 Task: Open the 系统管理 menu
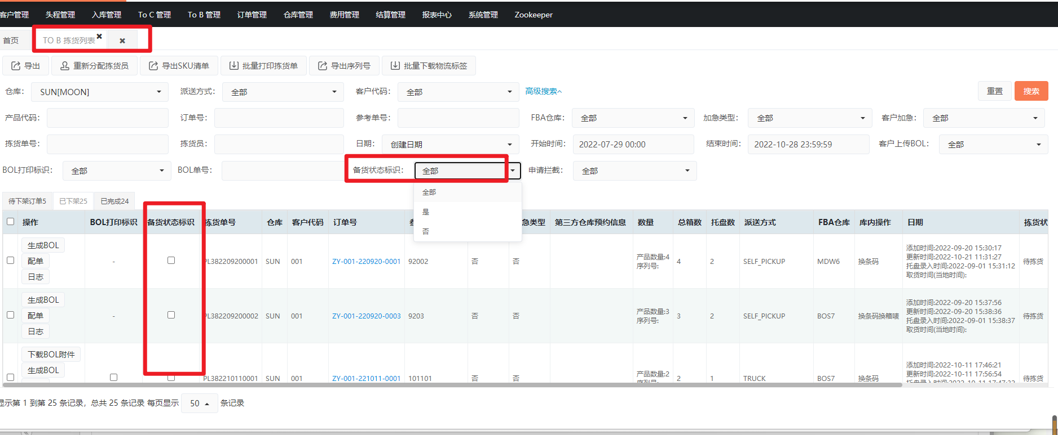(x=483, y=15)
